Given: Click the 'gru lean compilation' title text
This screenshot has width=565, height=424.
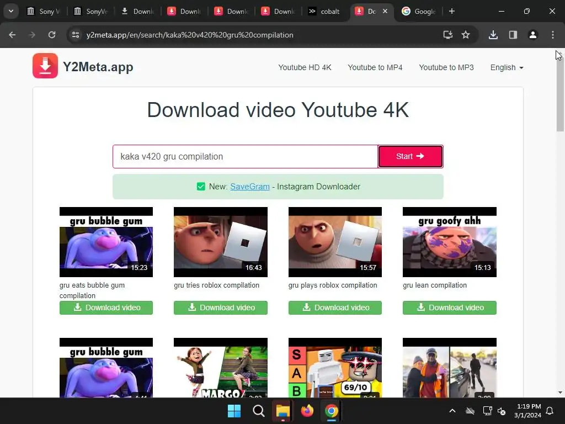Looking at the screenshot, I should pos(435,285).
